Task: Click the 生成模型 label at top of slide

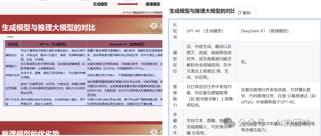Action: tap(100, 4)
